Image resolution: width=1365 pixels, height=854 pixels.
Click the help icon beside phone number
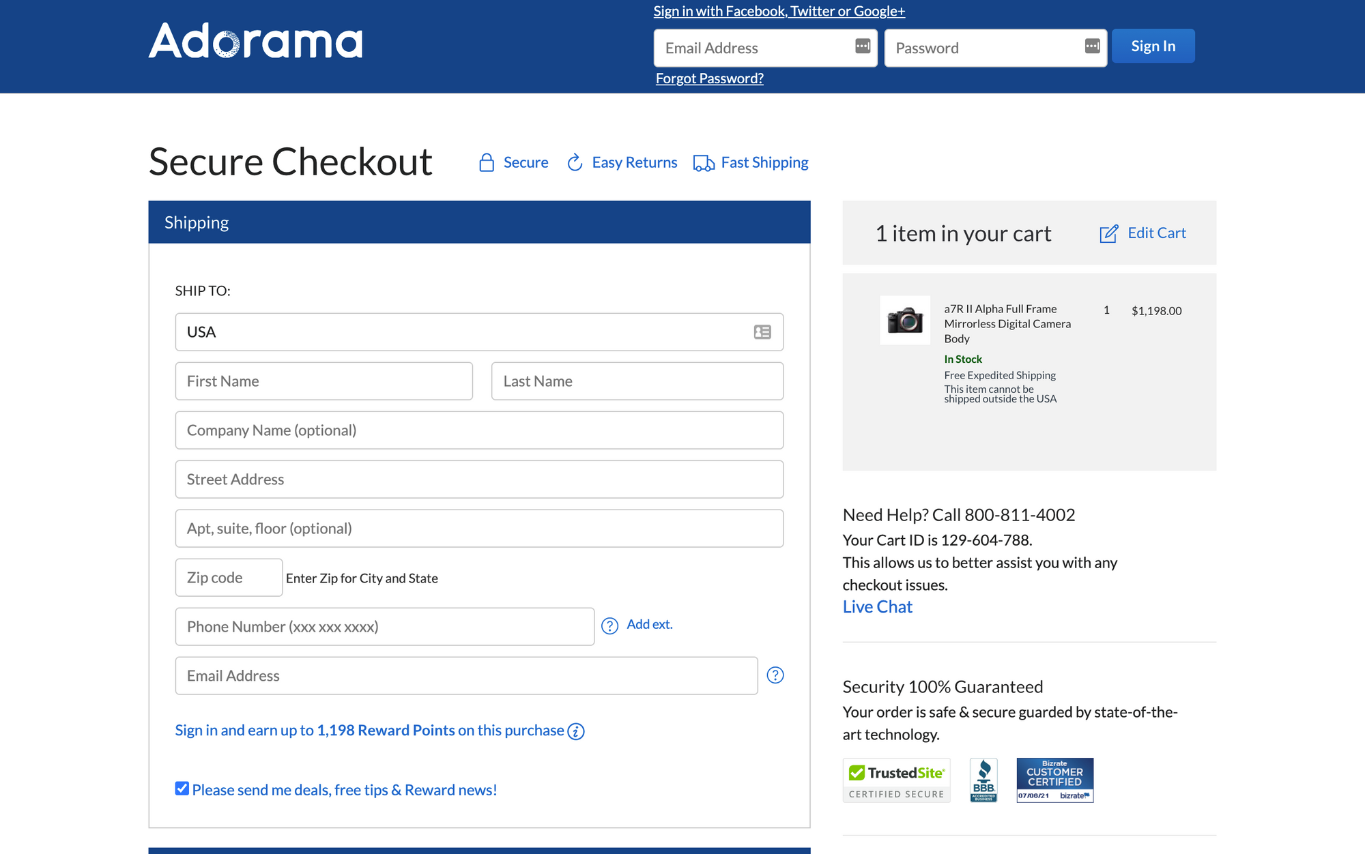(x=609, y=625)
